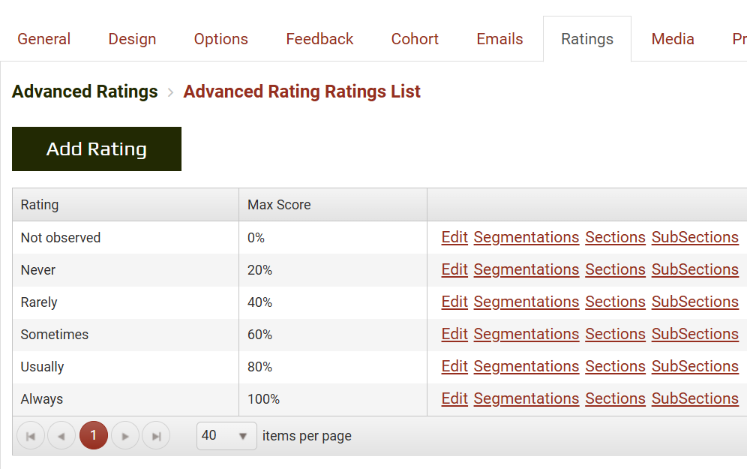Go to previous page in pager

pos(61,436)
